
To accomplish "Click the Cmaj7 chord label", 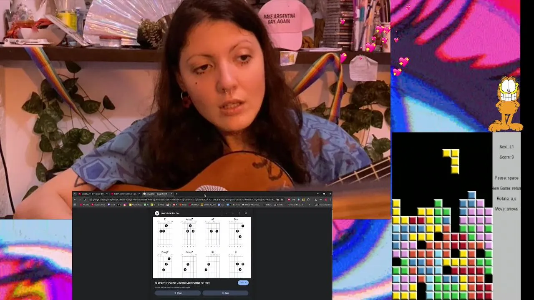I will (x=189, y=252).
